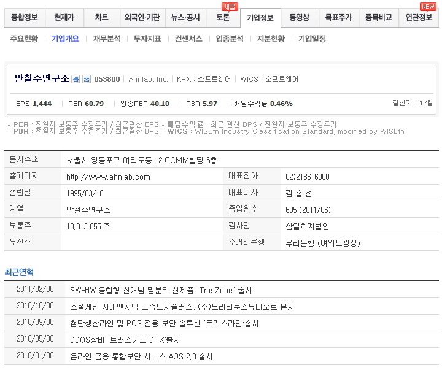Go to the 뉴스·공시 tab

tap(185, 18)
